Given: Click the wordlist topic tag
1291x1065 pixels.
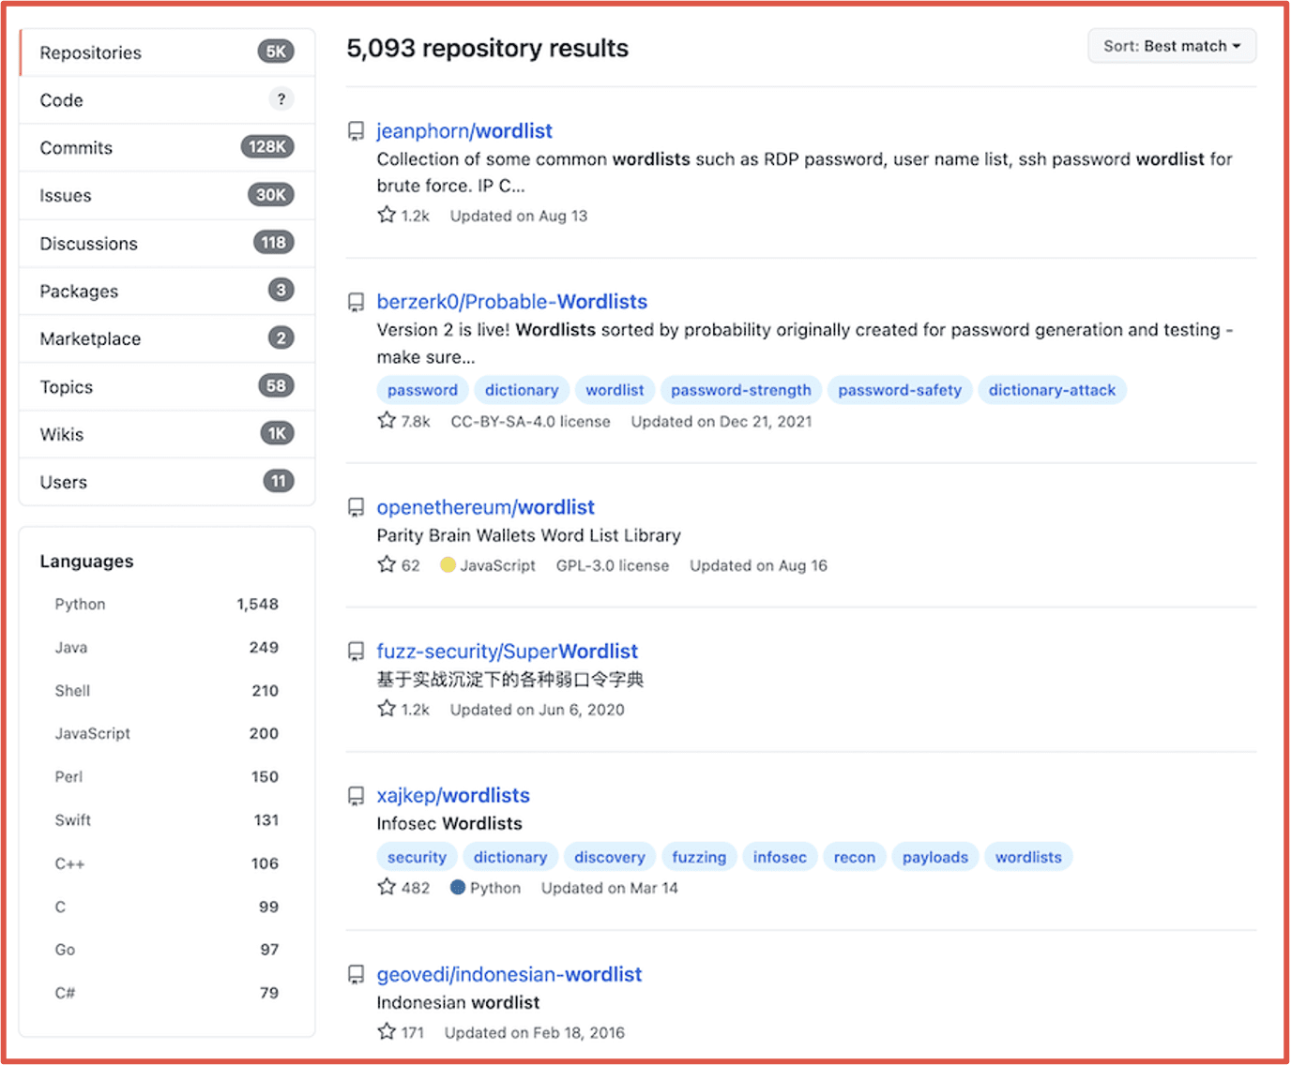Looking at the screenshot, I should click(615, 390).
